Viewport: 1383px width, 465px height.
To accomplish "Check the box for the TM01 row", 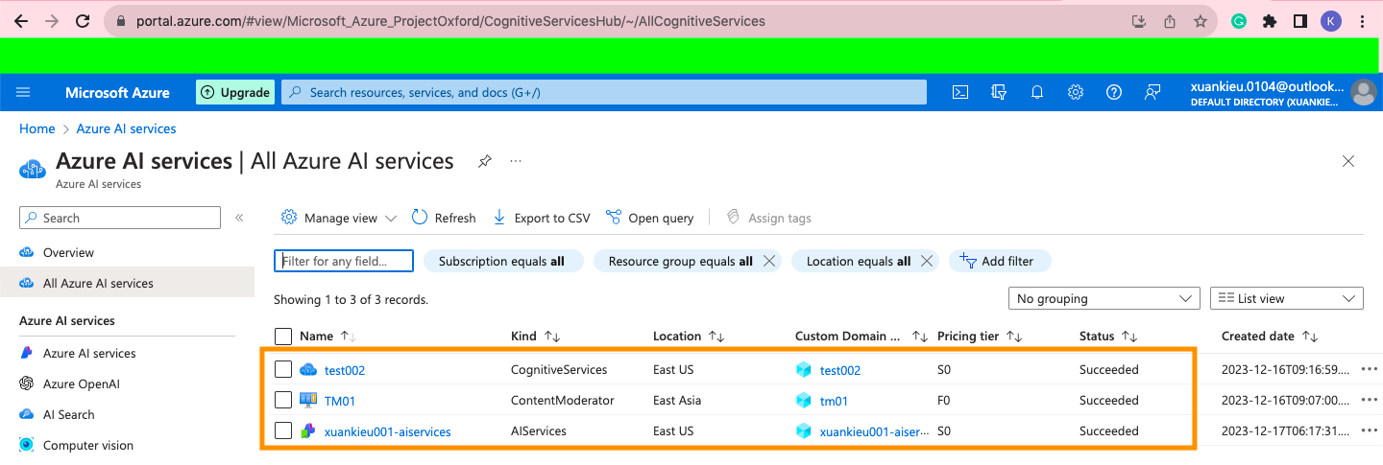I will pyautogui.click(x=283, y=400).
